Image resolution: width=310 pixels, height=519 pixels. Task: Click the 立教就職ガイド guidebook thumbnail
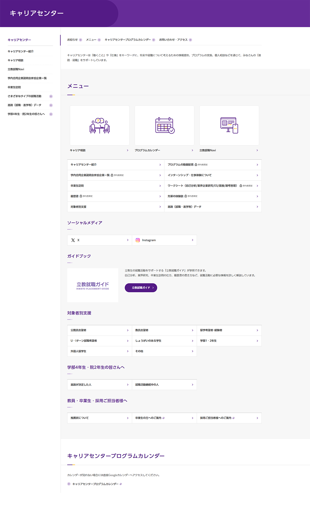(93, 285)
